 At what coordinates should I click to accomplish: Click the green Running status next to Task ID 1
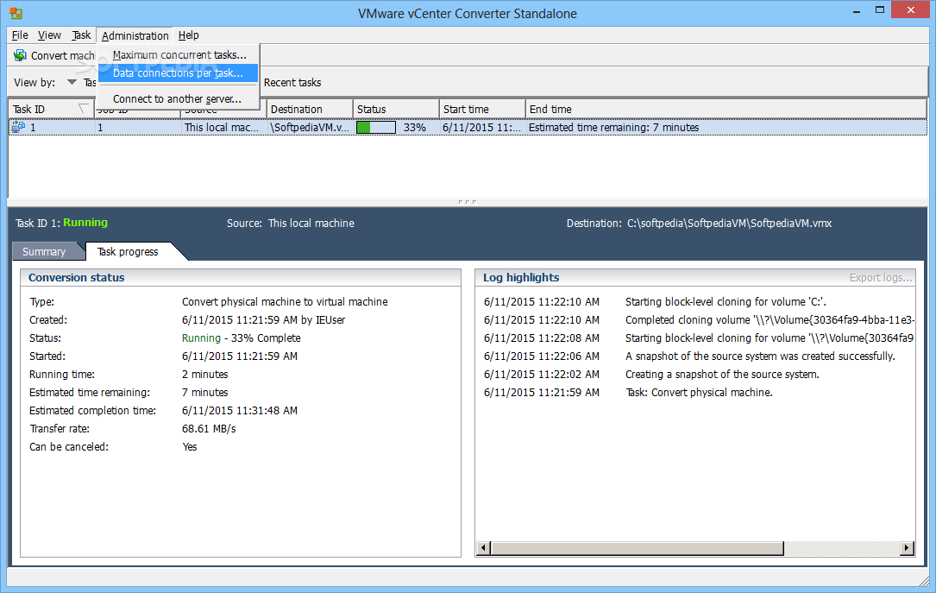pos(85,222)
